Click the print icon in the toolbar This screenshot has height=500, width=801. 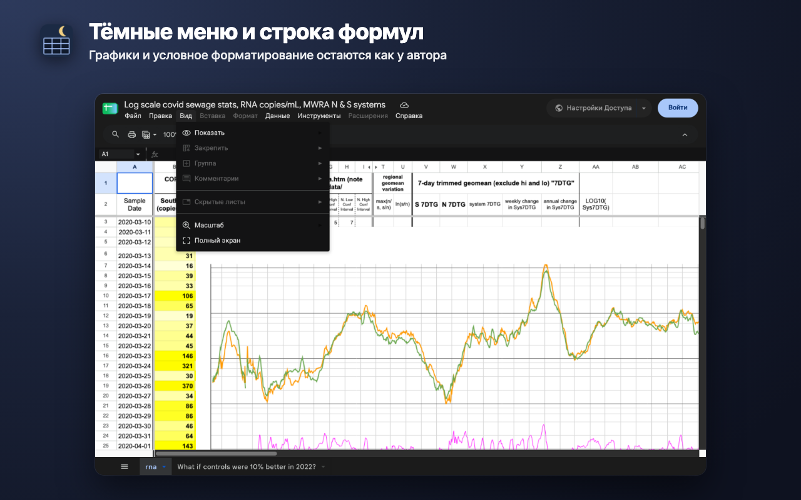pyautogui.click(x=132, y=134)
